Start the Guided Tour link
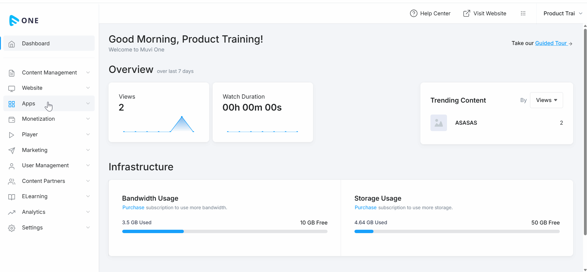Screen dimensions: 587x272 (x=551, y=43)
